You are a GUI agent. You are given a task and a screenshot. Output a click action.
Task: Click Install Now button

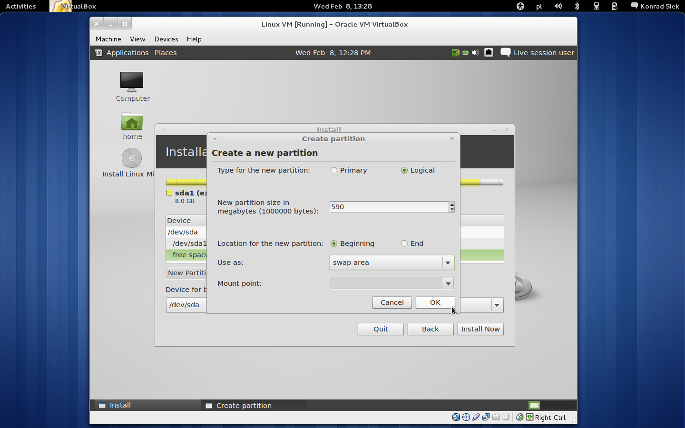coord(480,329)
